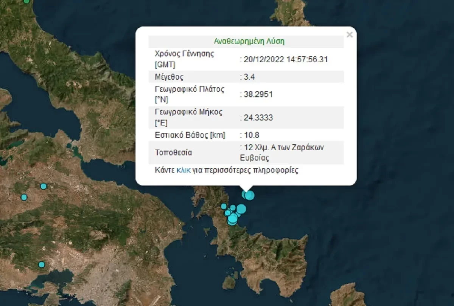
Task: Open the "κλικ" link for more information
Action: [x=183, y=170]
